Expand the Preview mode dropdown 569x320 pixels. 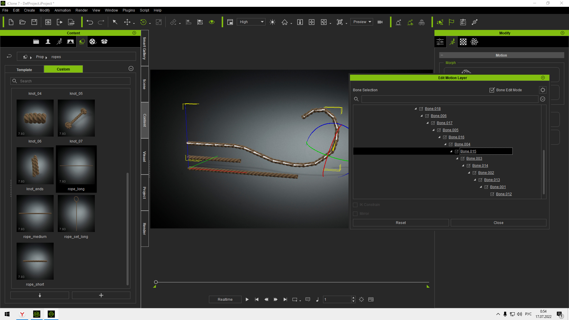(x=362, y=22)
